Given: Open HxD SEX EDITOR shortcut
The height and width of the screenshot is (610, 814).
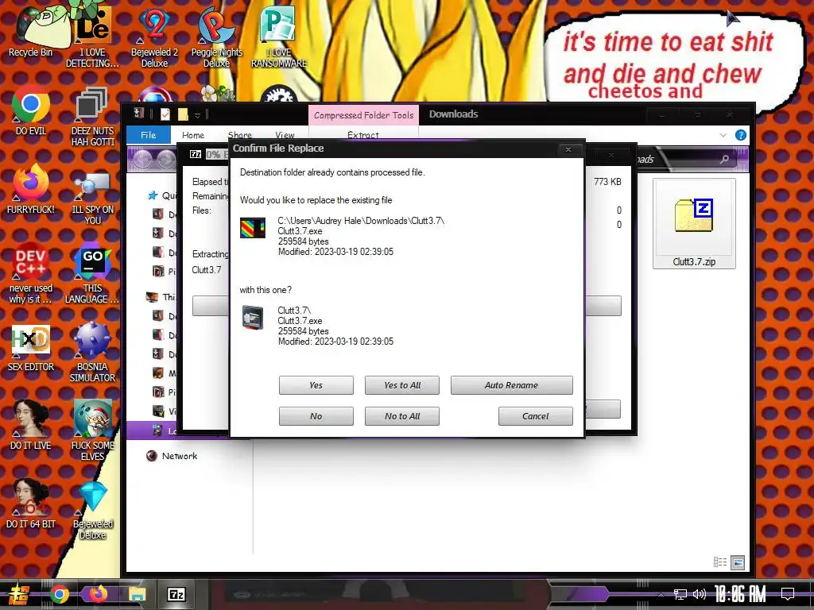Looking at the screenshot, I should click(31, 348).
